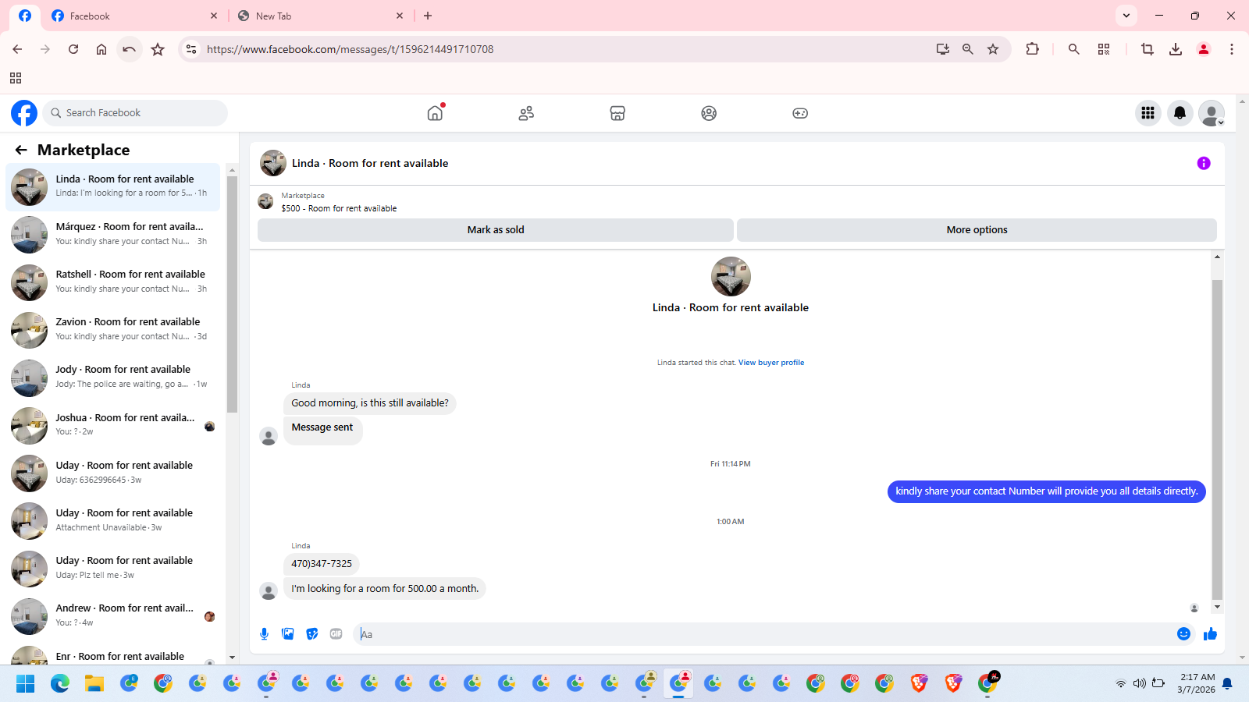
Task: Open Uday conversation showing 6362996645
Action: [x=113, y=473]
